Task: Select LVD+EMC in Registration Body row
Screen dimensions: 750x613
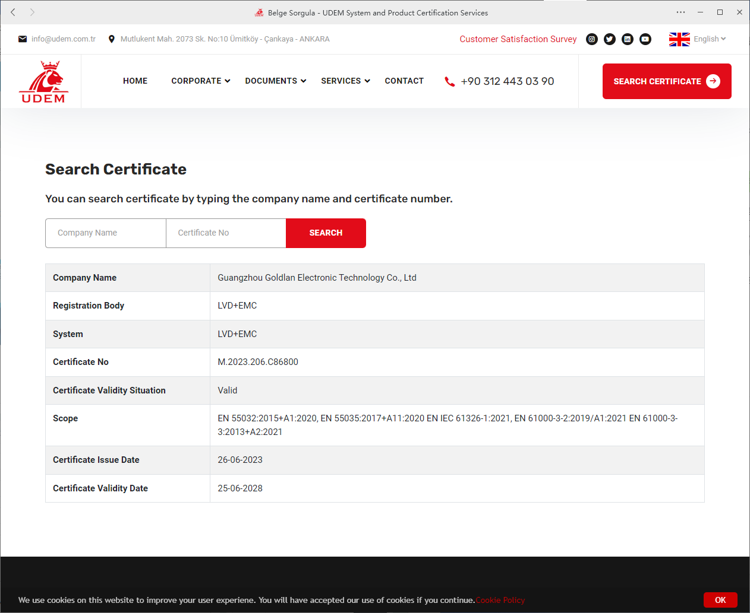Action: point(237,306)
